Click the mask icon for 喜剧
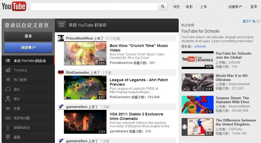Screen dimensions: 261x143 coord(8,137)
